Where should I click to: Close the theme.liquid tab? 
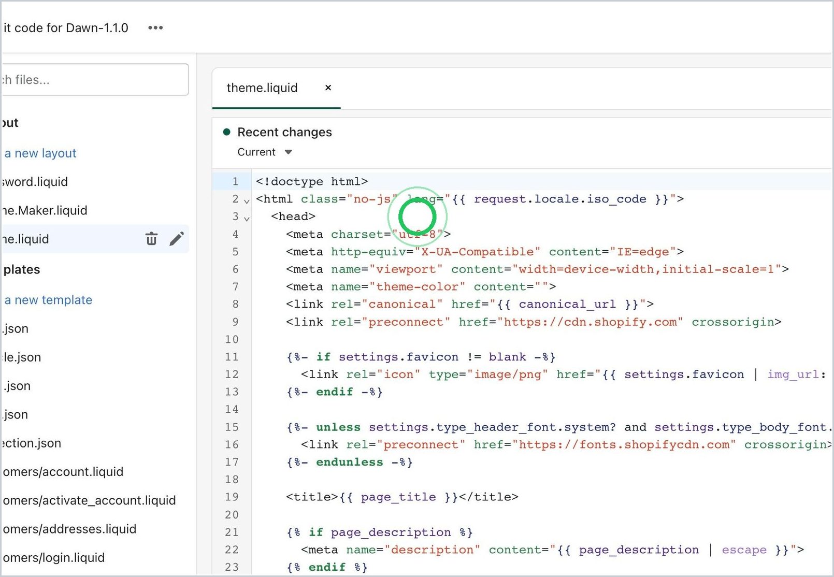coord(328,88)
